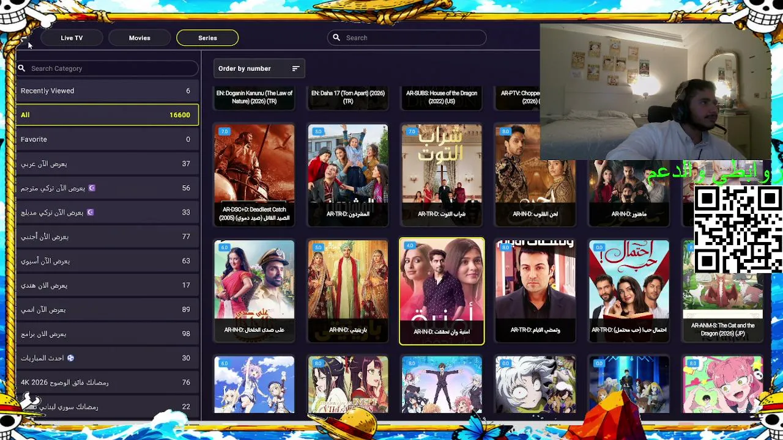Open the احدث المباريات category
Image resolution: width=783 pixels, height=440 pixels.
(x=107, y=358)
